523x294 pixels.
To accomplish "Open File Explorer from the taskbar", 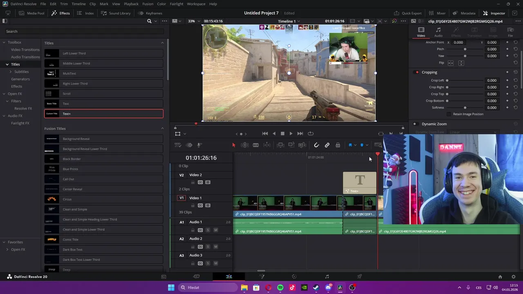I will click(244, 287).
